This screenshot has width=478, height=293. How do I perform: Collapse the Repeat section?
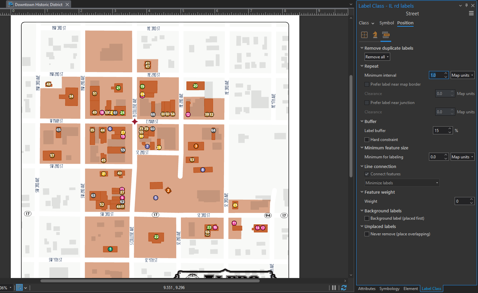[362, 66]
